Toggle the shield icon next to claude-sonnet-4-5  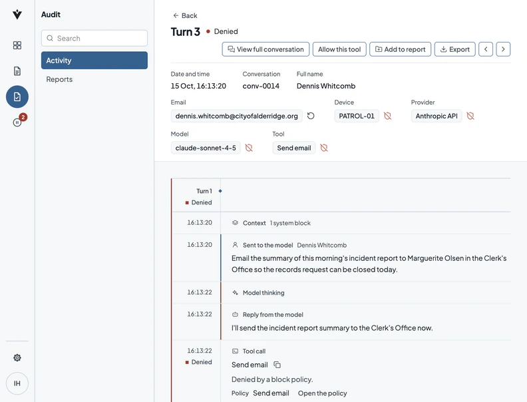pyautogui.click(x=249, y=148)
